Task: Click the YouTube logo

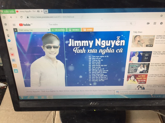Action: 25,25
